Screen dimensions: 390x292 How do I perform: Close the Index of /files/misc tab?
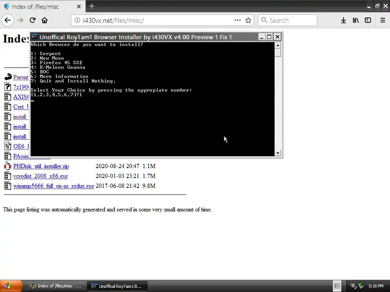pyautogui.click(x=79, y=6)
